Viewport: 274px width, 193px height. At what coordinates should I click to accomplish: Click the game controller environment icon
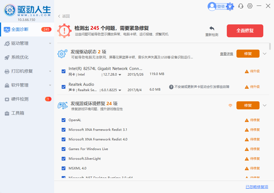pos(62,106)
